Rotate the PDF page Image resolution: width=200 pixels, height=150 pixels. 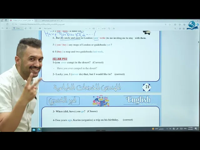[x=109, y=28]
